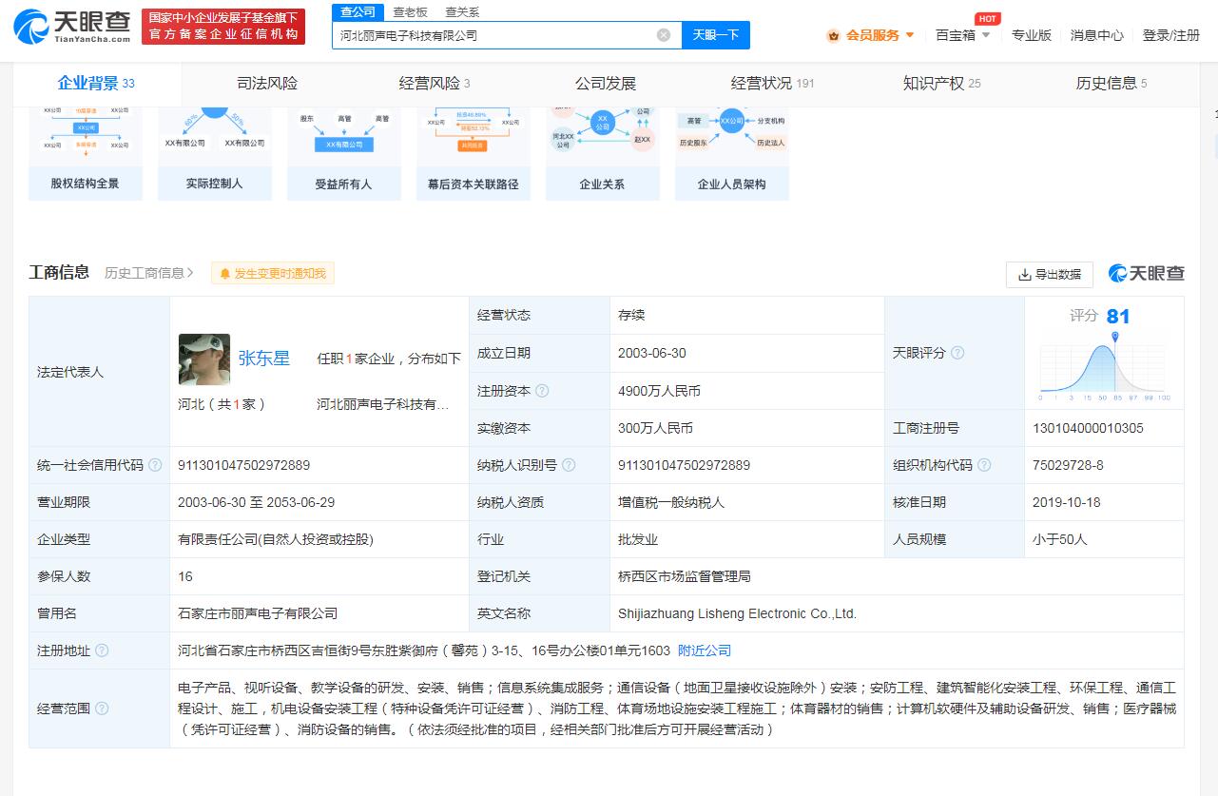The width and height of the screenshot is (1218, 796).
Task: Click the 小于50人 staff size value
Action: 1059,539
